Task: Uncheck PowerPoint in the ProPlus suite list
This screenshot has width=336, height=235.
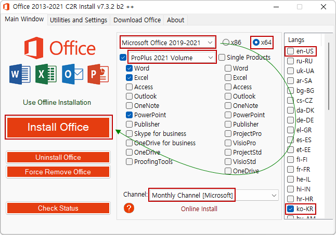Action: [x=129, y=115]
